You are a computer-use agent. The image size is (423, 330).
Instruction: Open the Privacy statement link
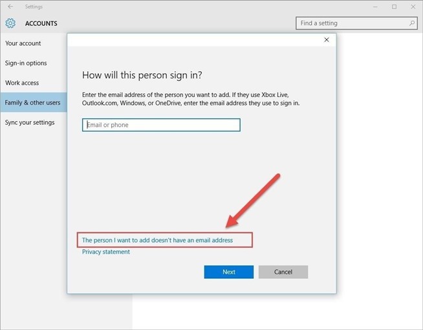tap(106, 252)
